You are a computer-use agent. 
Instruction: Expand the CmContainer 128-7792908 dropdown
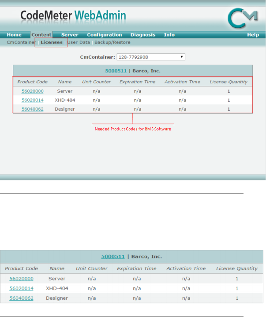pos(150,57)
